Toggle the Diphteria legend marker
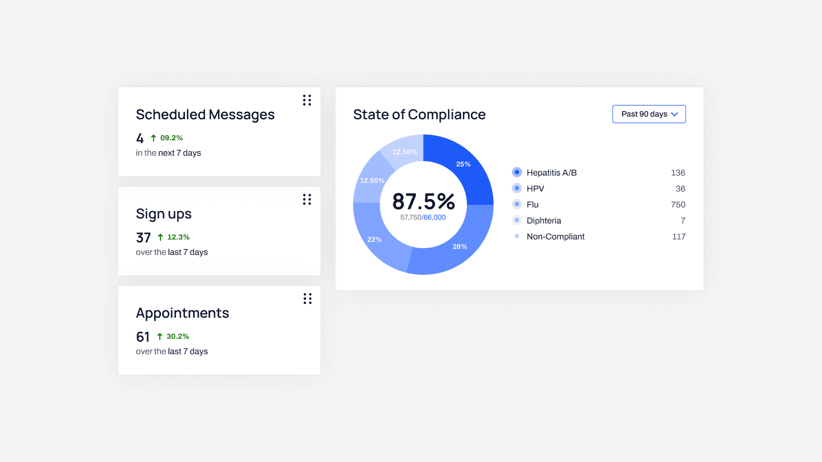Viewport: 822px width, 462px height. coord(517,220)
